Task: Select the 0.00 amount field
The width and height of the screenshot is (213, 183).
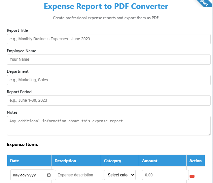Action: point(165,175)
